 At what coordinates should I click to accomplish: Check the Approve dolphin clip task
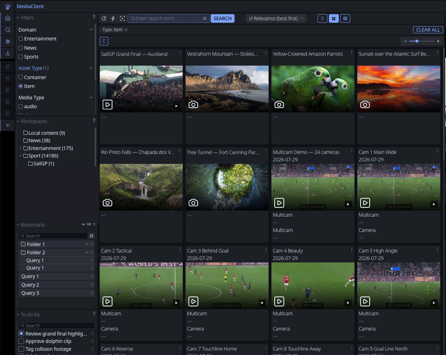21,341
